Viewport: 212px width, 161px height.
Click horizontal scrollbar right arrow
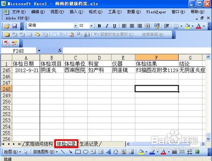[203, 144]
